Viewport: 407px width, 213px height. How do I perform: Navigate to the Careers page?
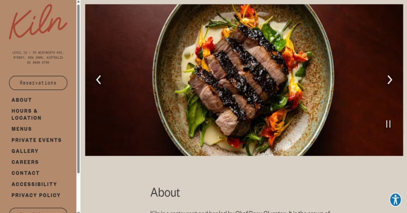[25, 162]
